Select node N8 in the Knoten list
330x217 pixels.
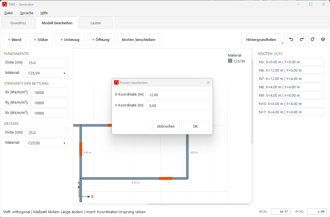point(291,87)
